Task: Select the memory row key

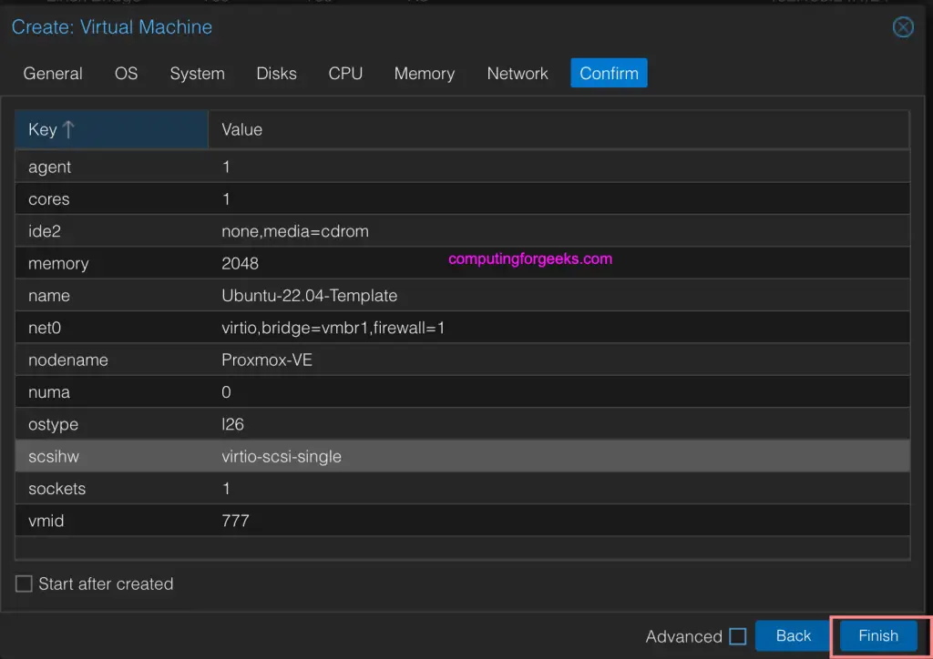Action: [x=111, y=263]
